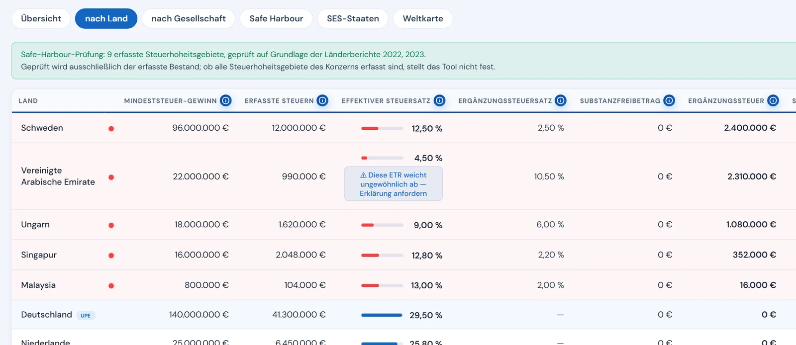Image resolution: width=796 pixels, height=345 pixels.
Task: Sort table by the Land column header
Action: pos(28,100)
